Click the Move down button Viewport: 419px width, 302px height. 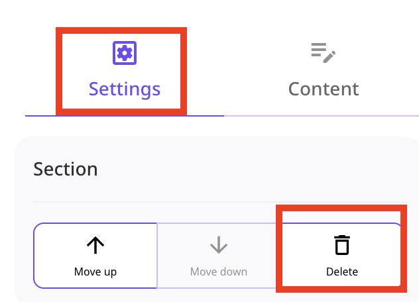pyautogui.click(x=219, y=256)
